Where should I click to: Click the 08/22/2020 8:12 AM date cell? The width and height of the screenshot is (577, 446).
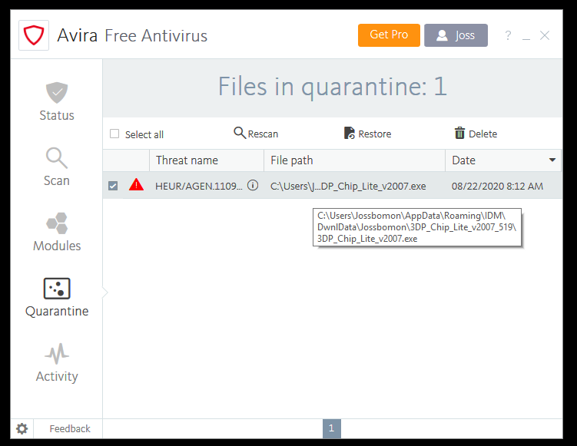tap(497, 186)
